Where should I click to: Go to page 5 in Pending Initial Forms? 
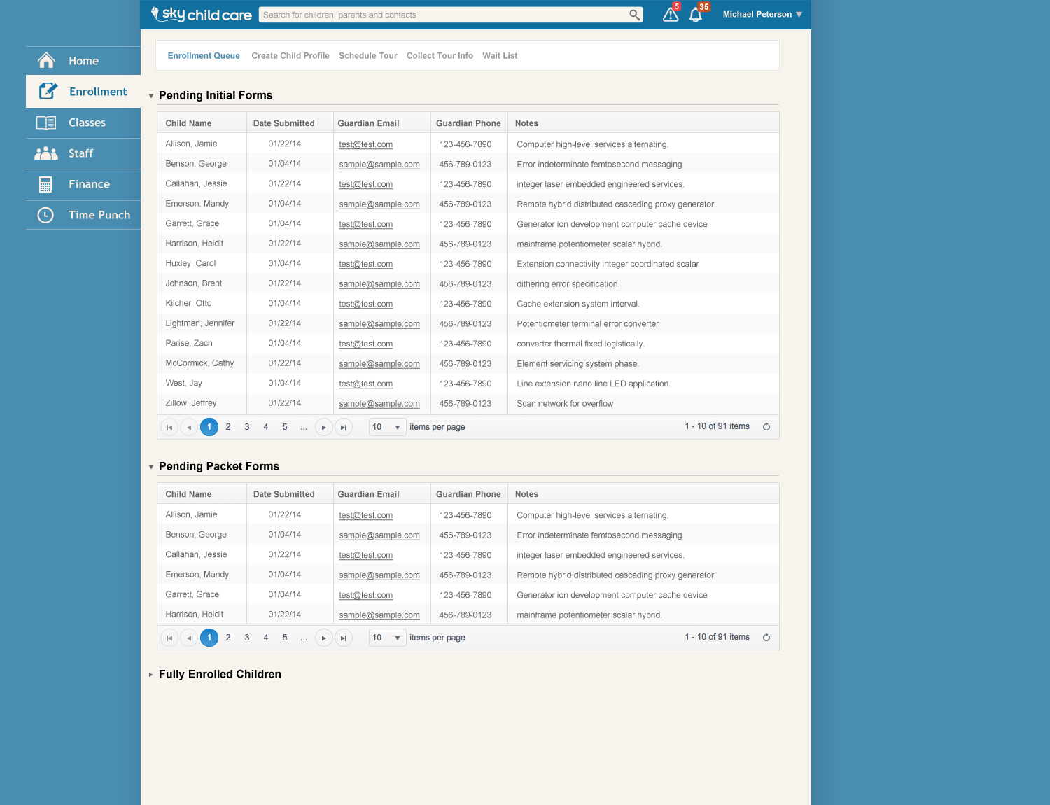[x=285, y=427]
